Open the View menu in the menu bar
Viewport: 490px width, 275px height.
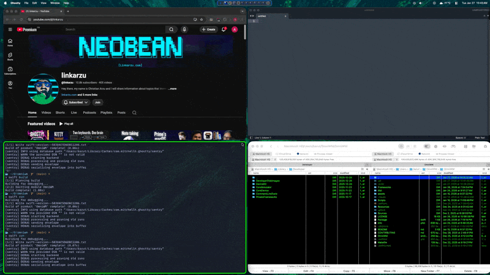(43, 3)
